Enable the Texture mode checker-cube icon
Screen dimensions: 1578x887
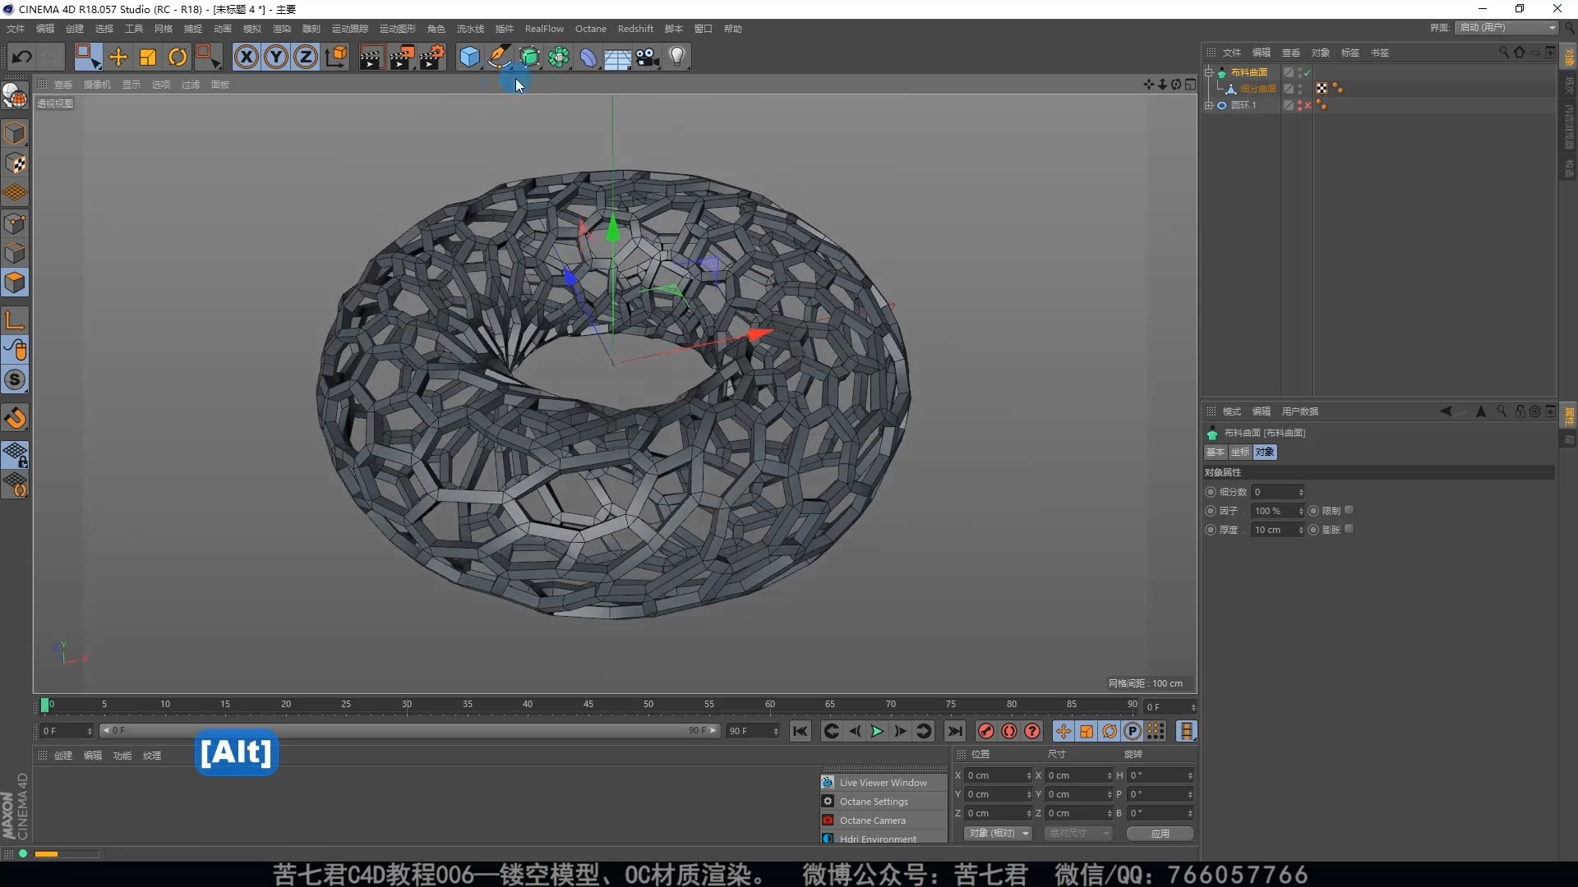point(15,163)
